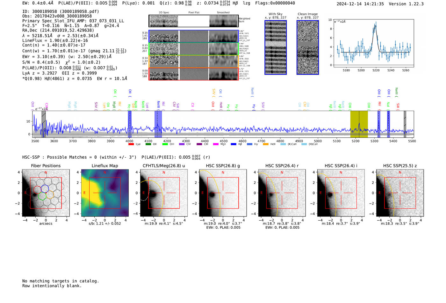Select the red-bordered fiber 2D spectrum row

[x=194, y=74]
